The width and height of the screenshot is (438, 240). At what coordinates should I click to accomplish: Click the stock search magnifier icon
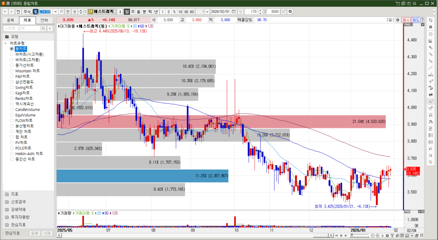(62, 11)
